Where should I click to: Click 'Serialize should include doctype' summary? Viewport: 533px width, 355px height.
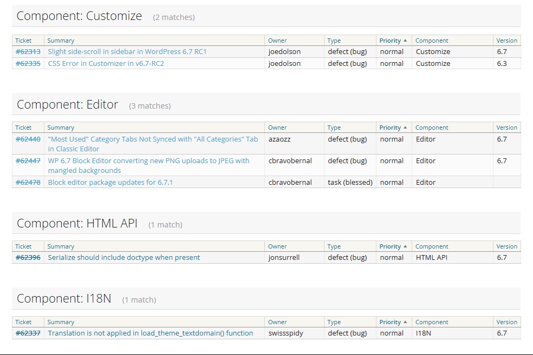[123, 258]
